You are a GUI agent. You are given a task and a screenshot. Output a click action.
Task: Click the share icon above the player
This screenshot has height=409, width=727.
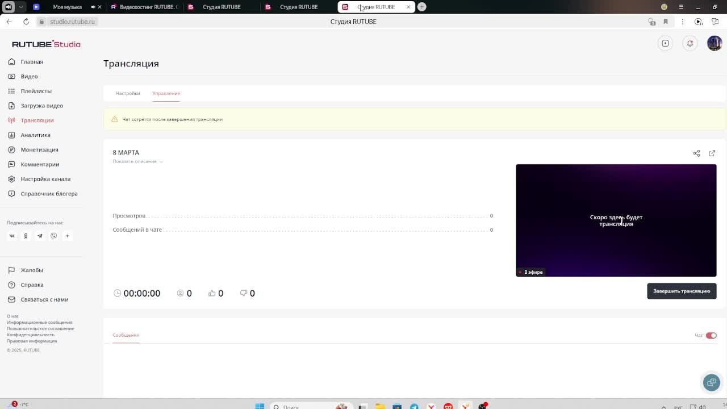coord(696,153)
